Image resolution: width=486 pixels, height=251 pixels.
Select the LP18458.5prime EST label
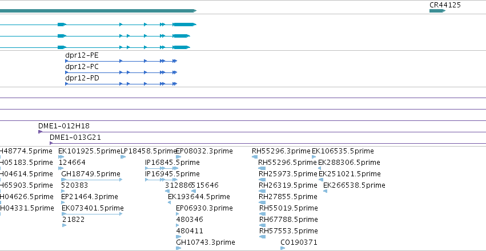coord(148,151)
